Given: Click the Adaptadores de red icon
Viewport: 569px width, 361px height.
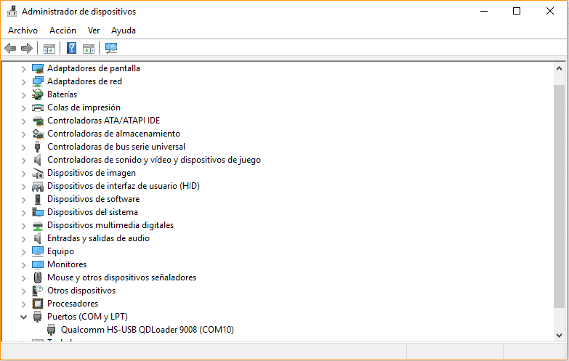Looking at the screenshot, I should point(38,81).
